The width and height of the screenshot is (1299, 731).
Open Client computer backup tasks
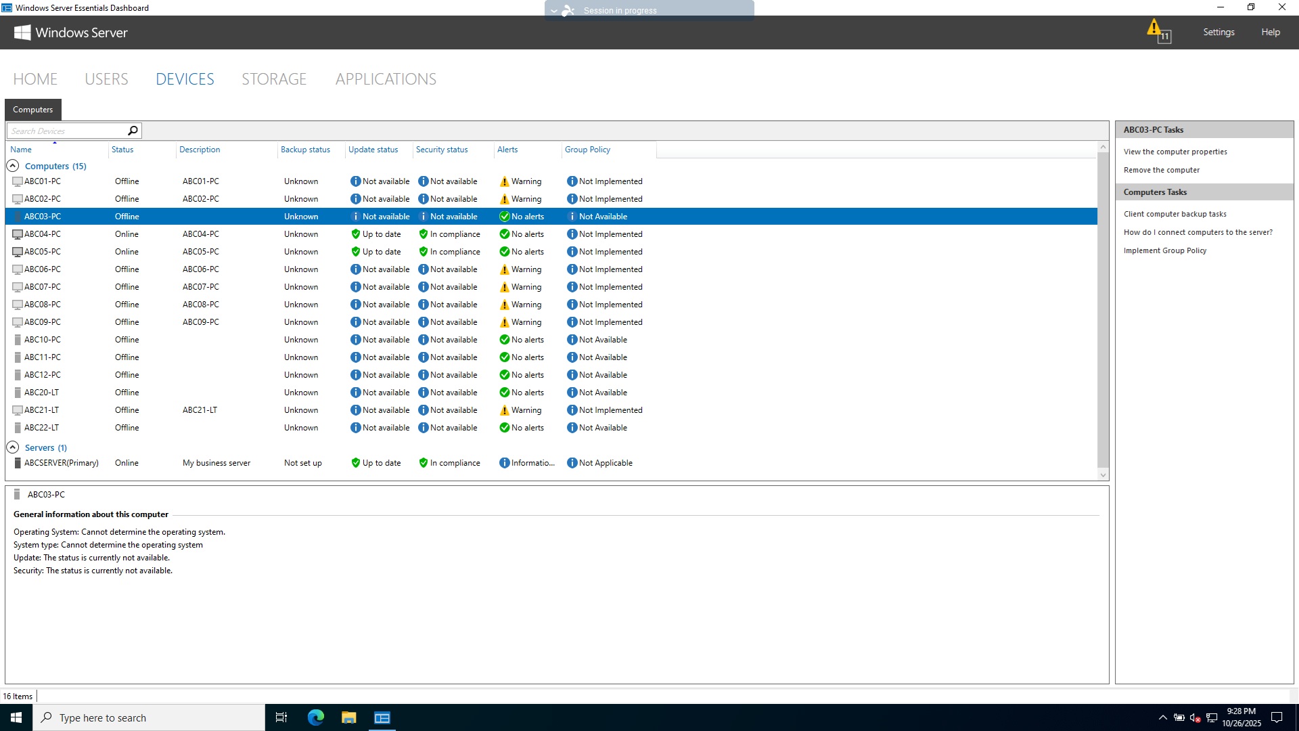[x=1175, y=214]
